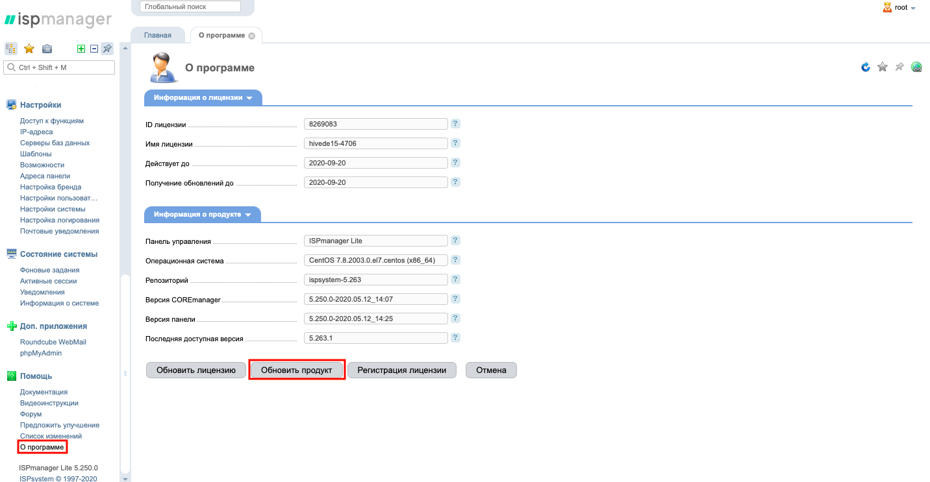
Task: Open Шаблоны menu item
Action: pyautogui.click(x=36, y=154)
